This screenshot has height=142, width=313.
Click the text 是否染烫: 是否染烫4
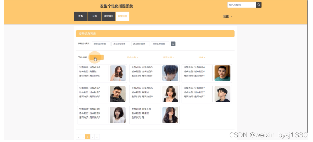pos(194,76)
